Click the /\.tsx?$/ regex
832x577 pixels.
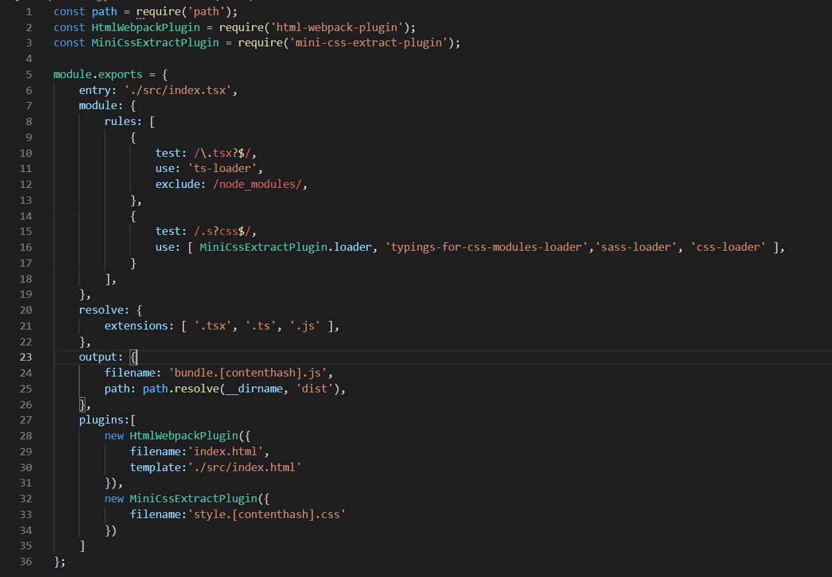222,154
